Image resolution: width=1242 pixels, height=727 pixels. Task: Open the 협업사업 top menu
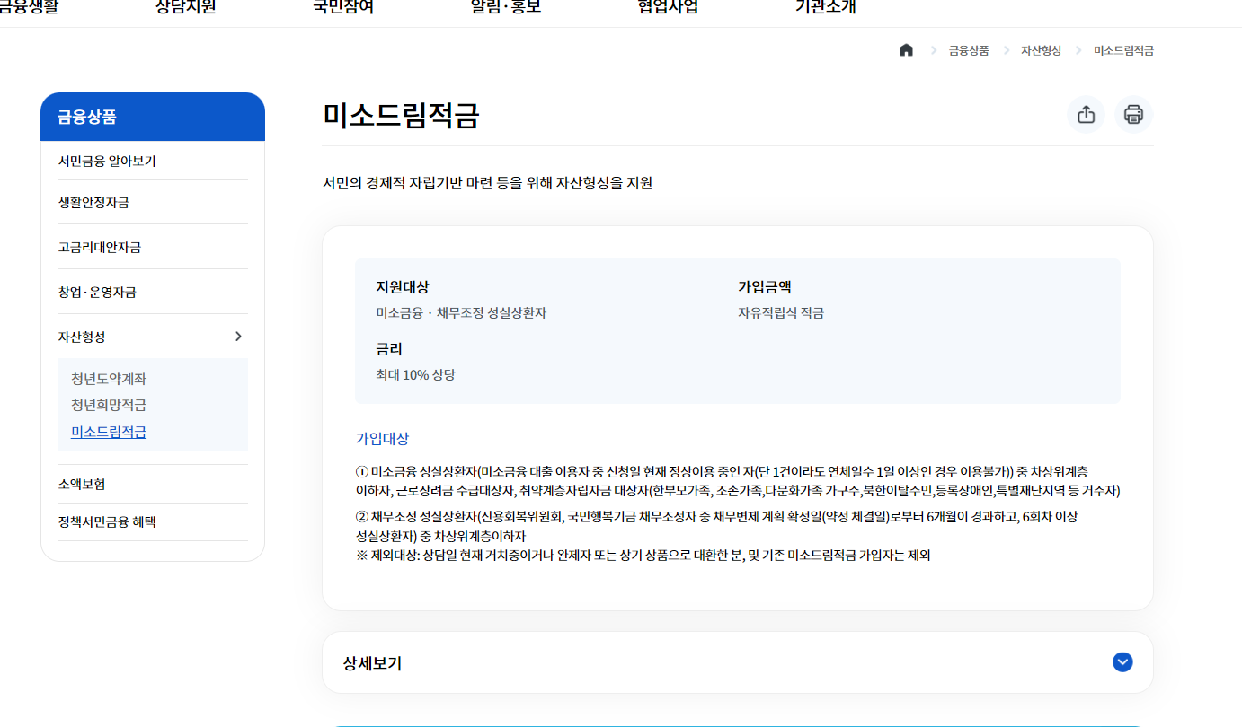(668, 7)
